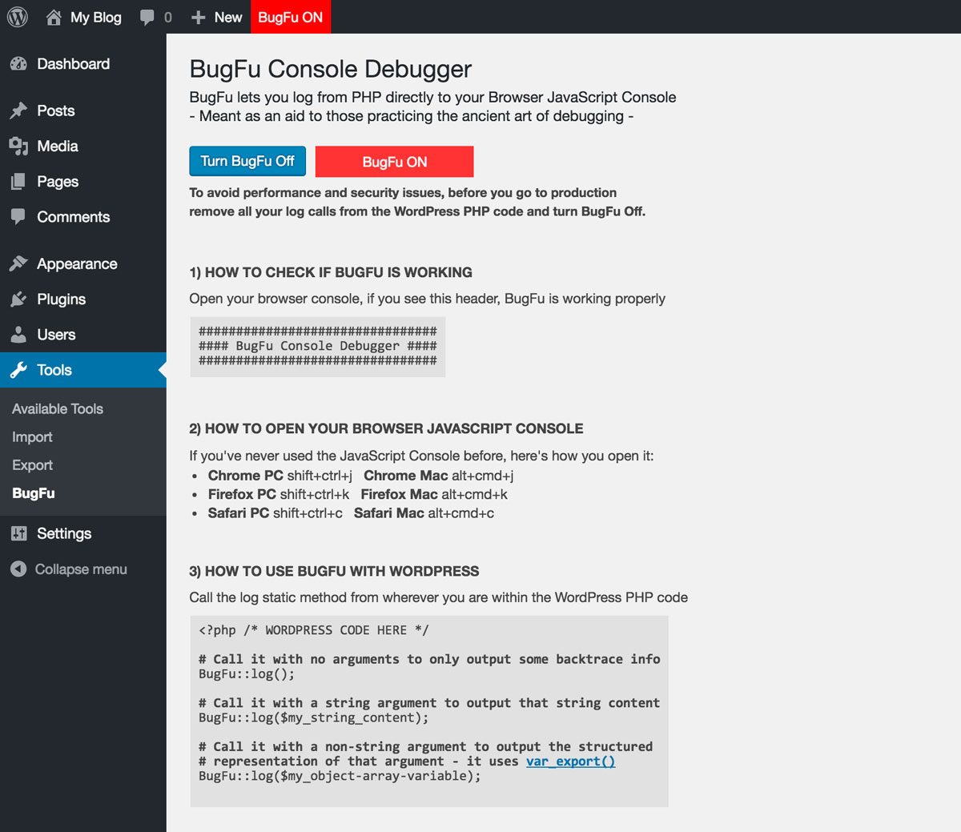This screenshot has width=961, height=832.
Task: Click the Settings sliders icon
Action: tap(18, 533)
